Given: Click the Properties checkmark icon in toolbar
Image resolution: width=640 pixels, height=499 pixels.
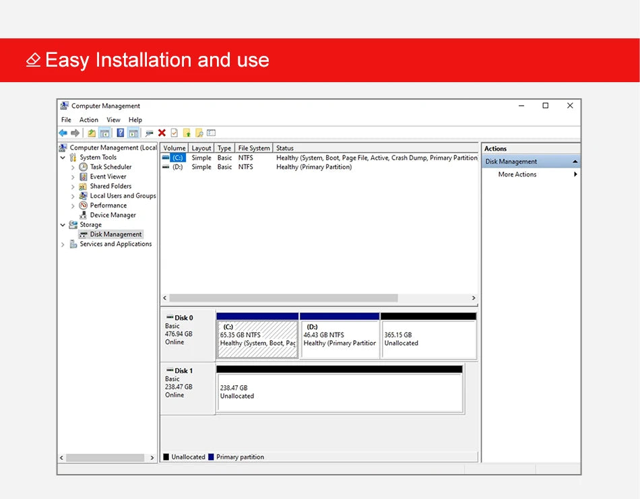Looking at the screenshot, I should pyautogui.click(x=174, y=133).
